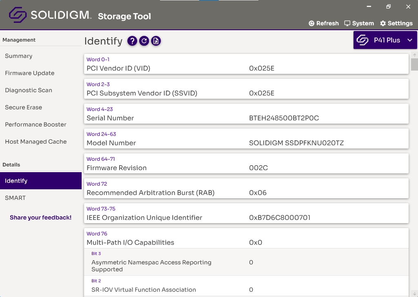Viewport: 418px width, 297px height.
Task: Click the Multi-Path I/O Capabilities row
Action: (x=246, y=238)
